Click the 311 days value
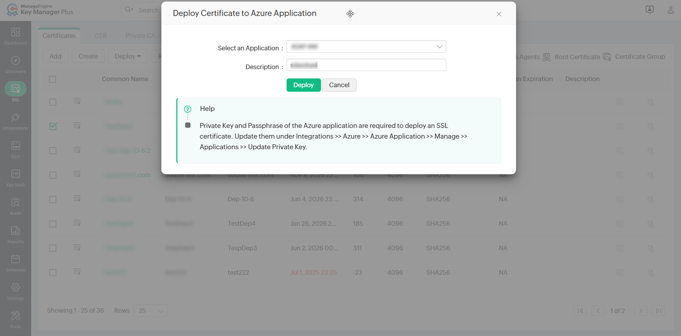681x336 pixels. [357, 248]
